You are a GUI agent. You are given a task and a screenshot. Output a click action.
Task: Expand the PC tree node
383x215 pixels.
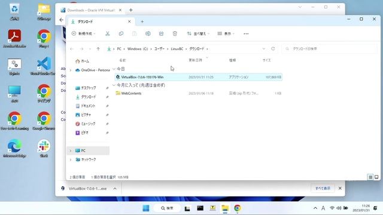71,150
